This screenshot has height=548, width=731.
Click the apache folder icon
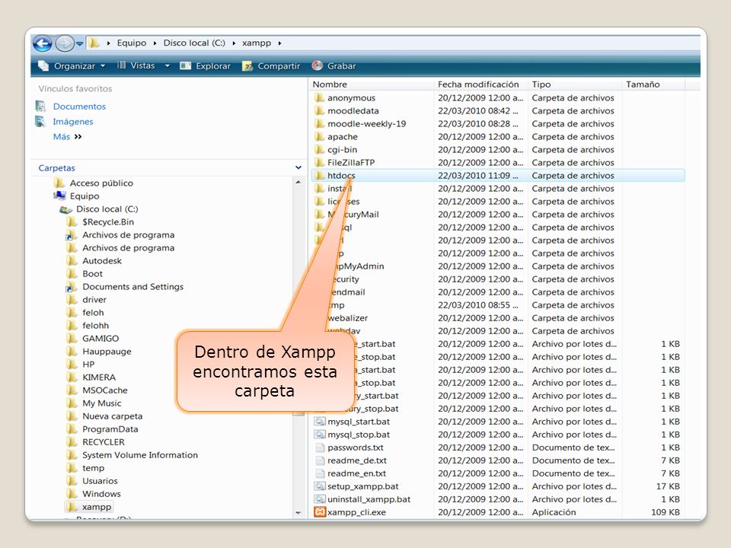(319, 137)
